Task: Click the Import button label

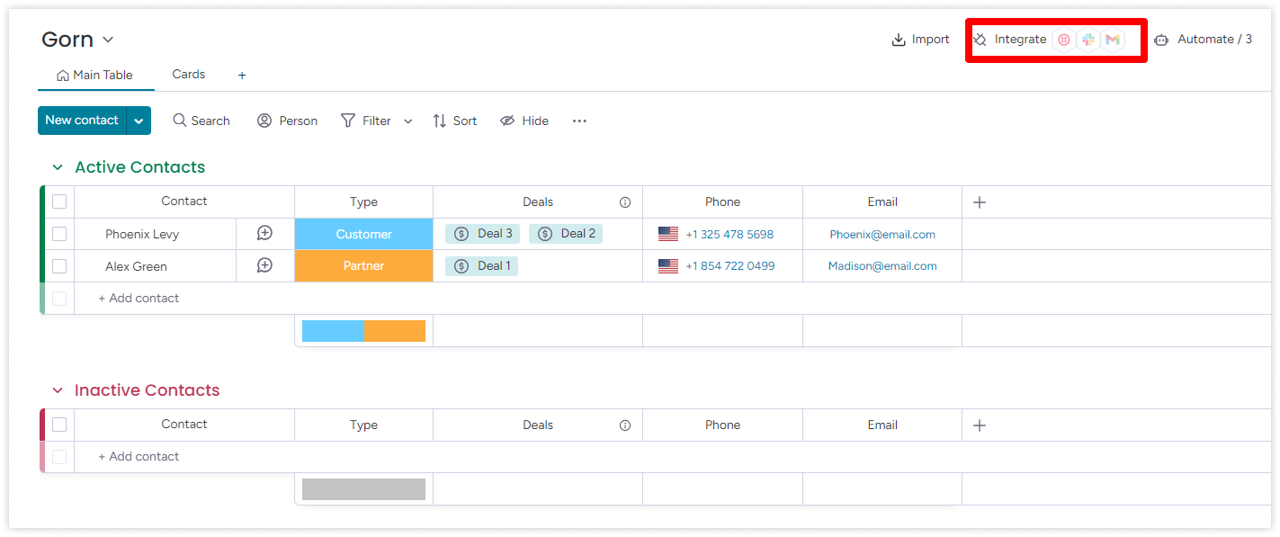Action: click(x=931, y=40)
